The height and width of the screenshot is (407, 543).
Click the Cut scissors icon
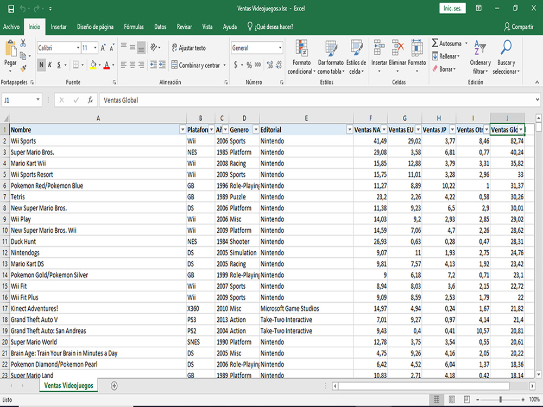[23, 43]
